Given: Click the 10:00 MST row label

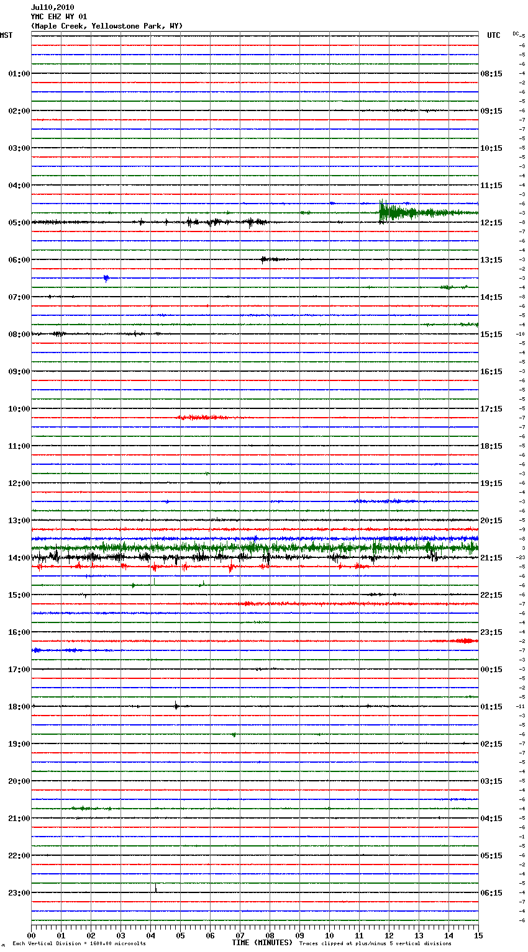Looking at the screenshot, I should 19,409.
